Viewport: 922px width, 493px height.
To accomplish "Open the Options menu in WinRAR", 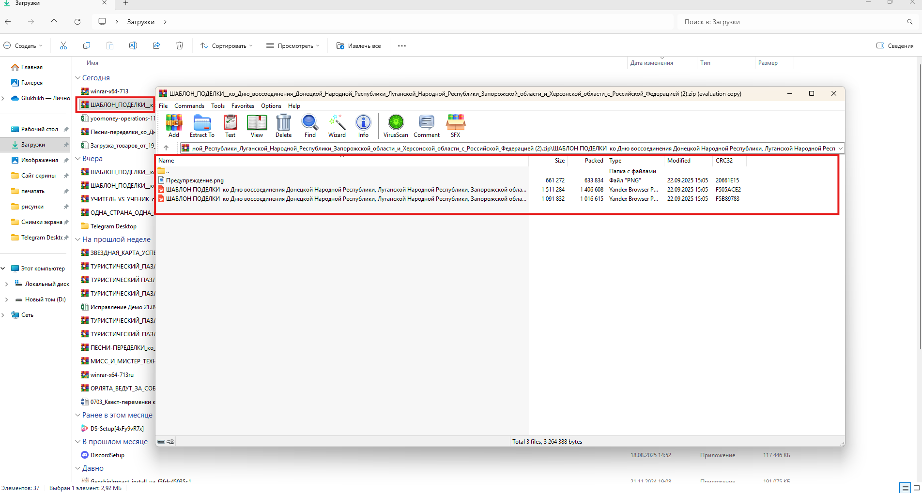I will (x=271, y=106).
